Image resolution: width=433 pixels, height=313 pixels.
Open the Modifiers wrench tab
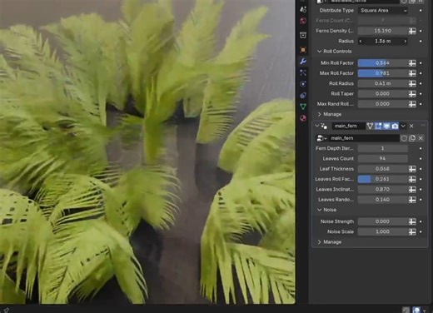point(303,62)
